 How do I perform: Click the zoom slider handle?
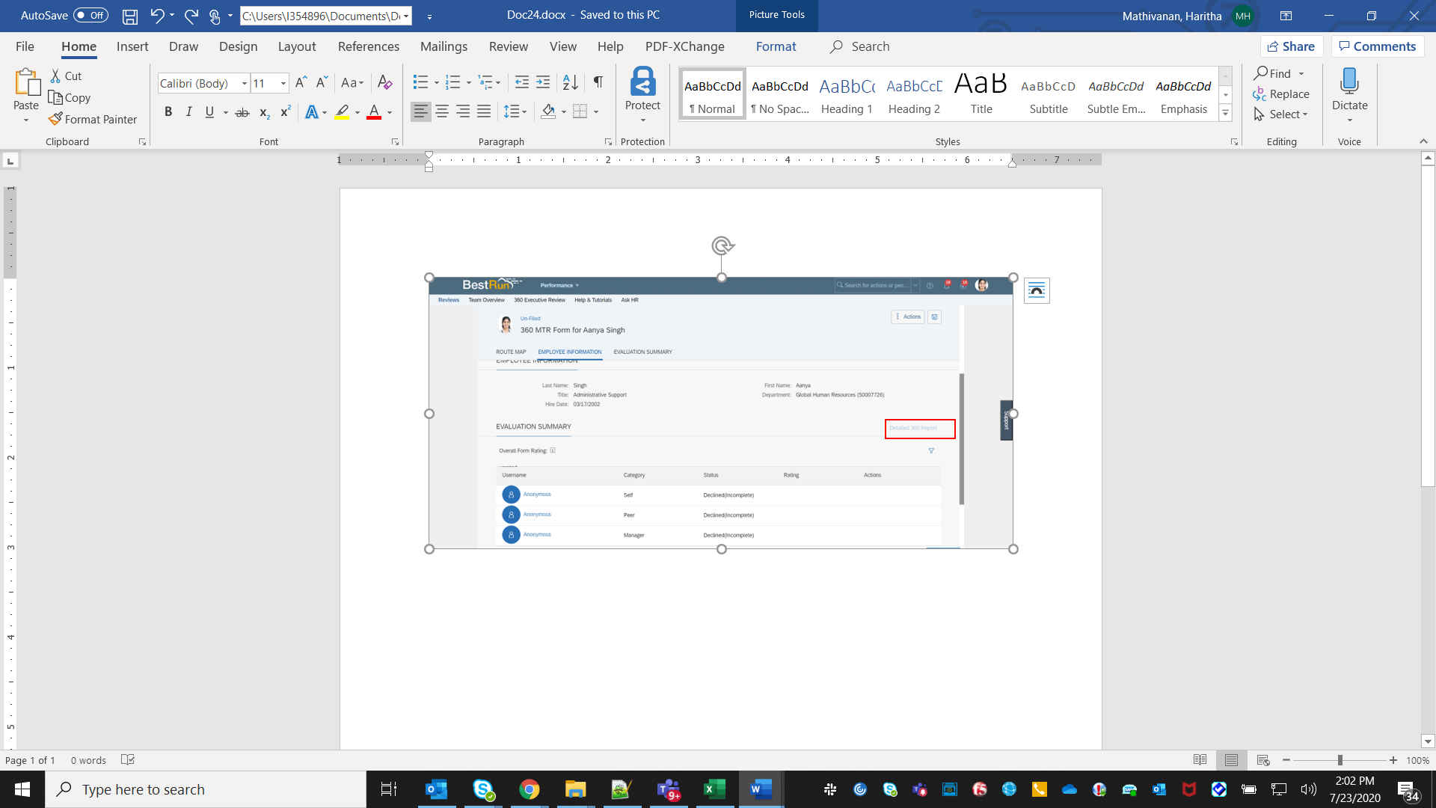point(1340,760)
